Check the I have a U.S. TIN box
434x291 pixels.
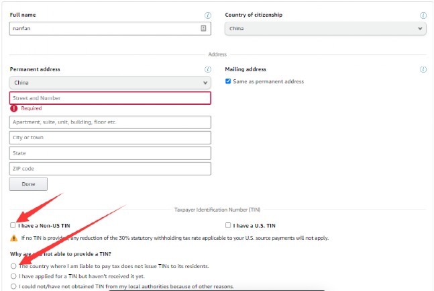[x=229, y=225]
